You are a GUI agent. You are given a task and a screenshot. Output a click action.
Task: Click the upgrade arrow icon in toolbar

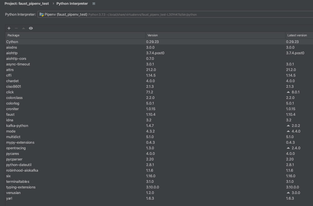[24, 28]
